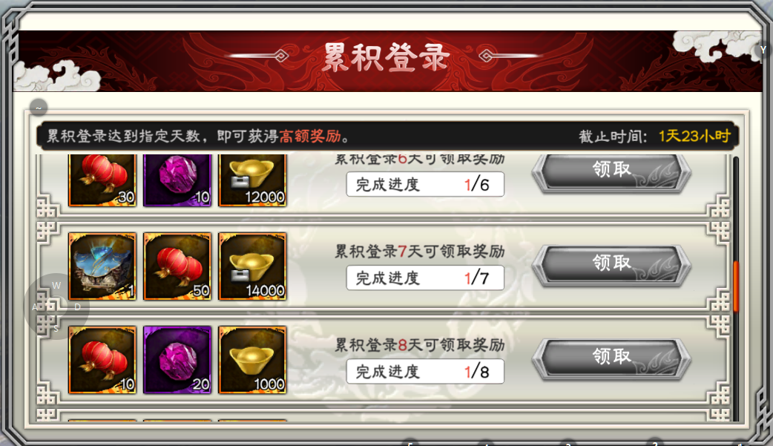Tap the gold ingot reward 1000
Image resolution: width=773 pixels, height=446 pixels.
(252, 360)
